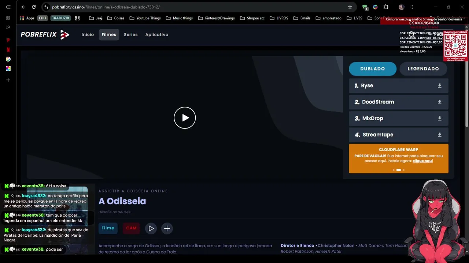Play the A Odisseia video
469x263 pixels.
tap(185, 118)
